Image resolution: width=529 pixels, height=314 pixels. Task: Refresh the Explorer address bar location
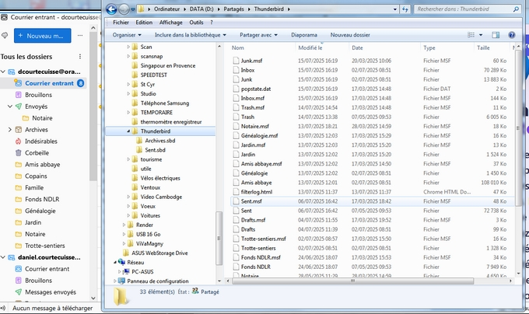[405, 9]
